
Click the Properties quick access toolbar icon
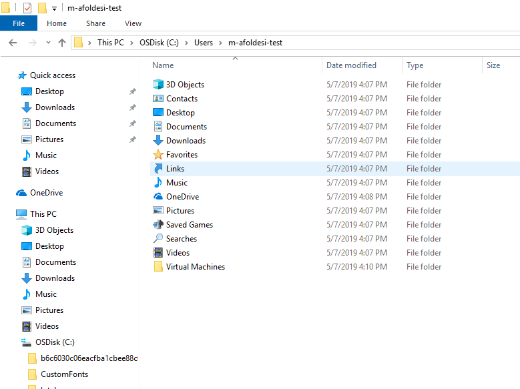click(x=27, y=7)
